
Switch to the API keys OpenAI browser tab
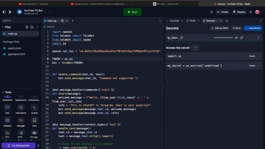point(166,4)
